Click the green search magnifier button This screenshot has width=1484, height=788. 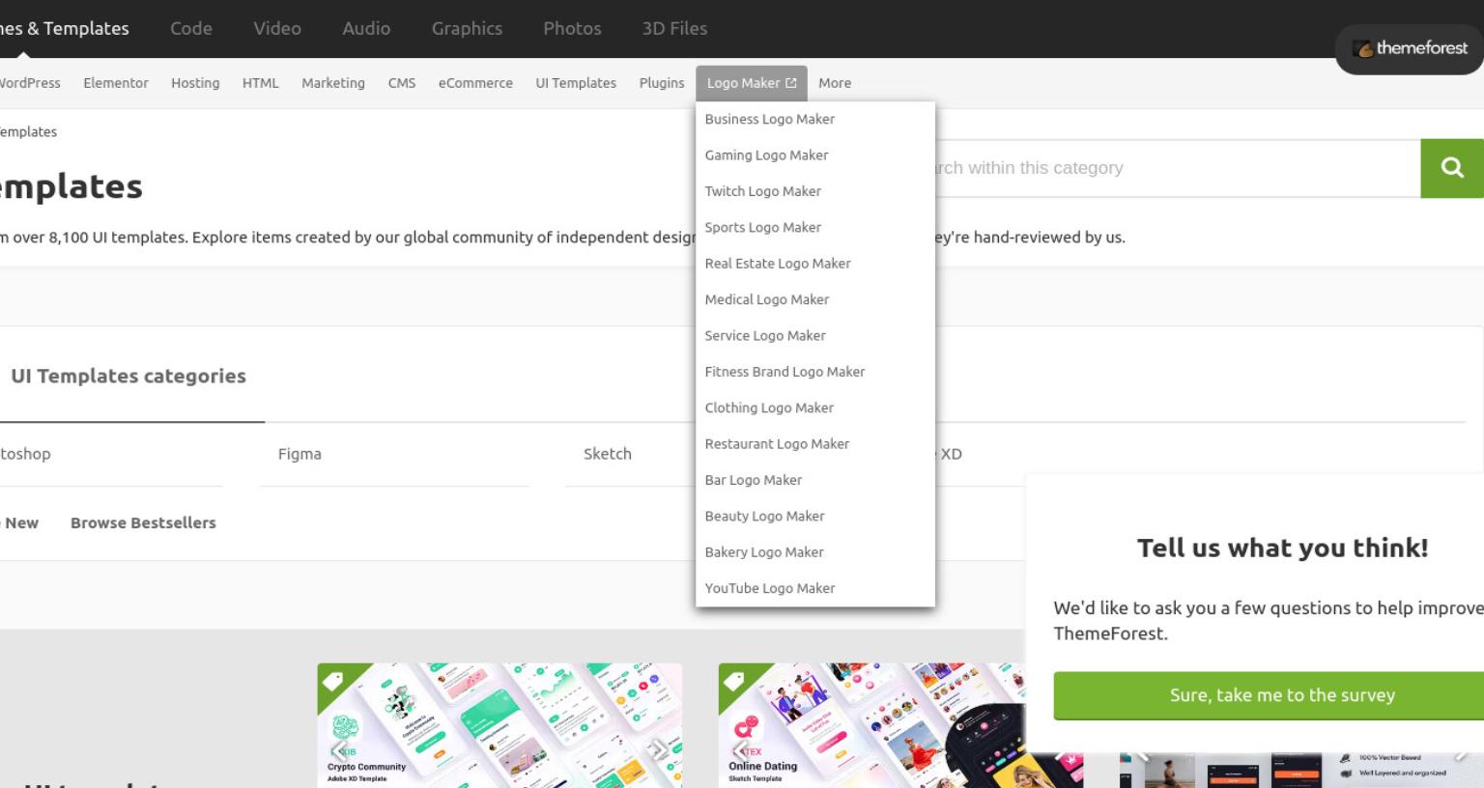point(1452,168)
